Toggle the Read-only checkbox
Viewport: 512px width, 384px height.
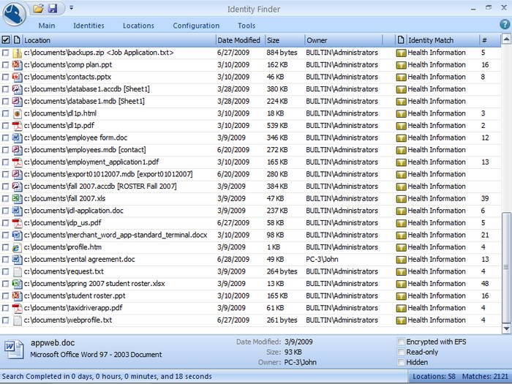coord(401,352)
